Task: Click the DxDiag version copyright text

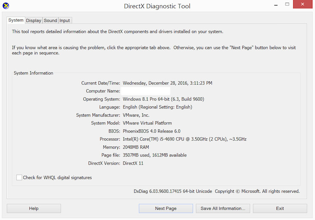Action: (216, 191)
